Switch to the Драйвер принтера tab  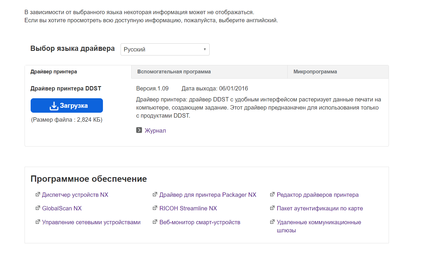78,72
